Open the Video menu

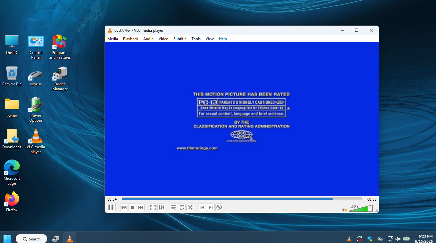[164, 39]
